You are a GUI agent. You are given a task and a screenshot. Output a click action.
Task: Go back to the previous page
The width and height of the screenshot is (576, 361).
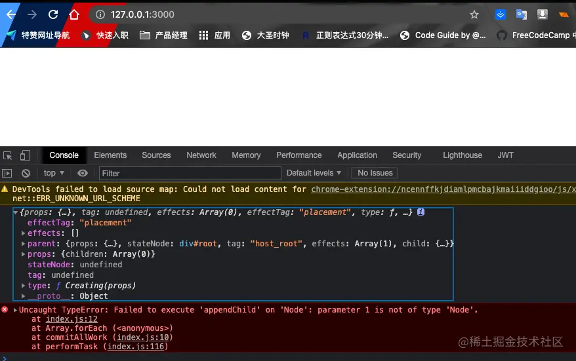[x=11, y=14]
